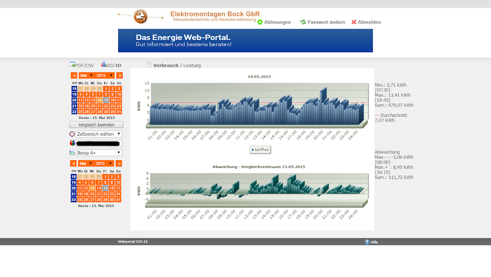Click the document icon next to Verbrauch

(x=149, y=65)
